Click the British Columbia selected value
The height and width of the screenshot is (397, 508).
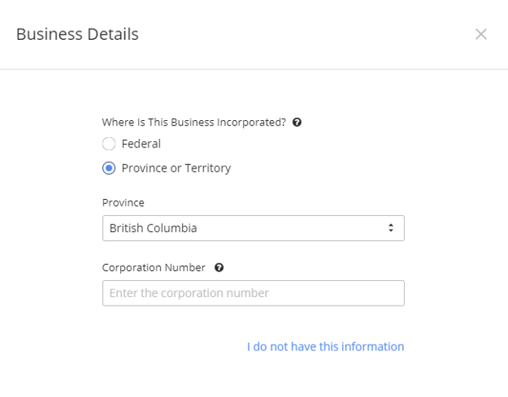[x=153, y=228]
